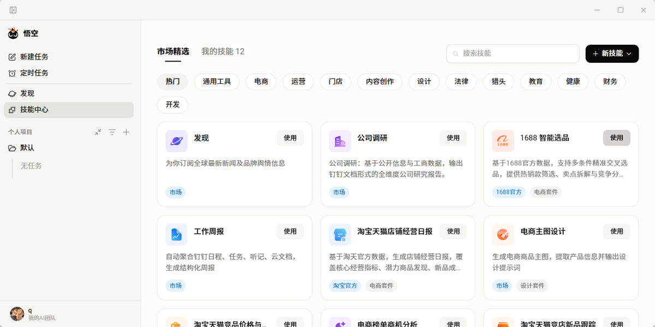
Task: Click the user avatar for q
Action: (17, 313)
